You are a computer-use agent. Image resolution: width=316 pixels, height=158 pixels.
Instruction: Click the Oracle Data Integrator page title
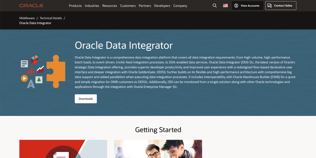[x=124, y=45]
